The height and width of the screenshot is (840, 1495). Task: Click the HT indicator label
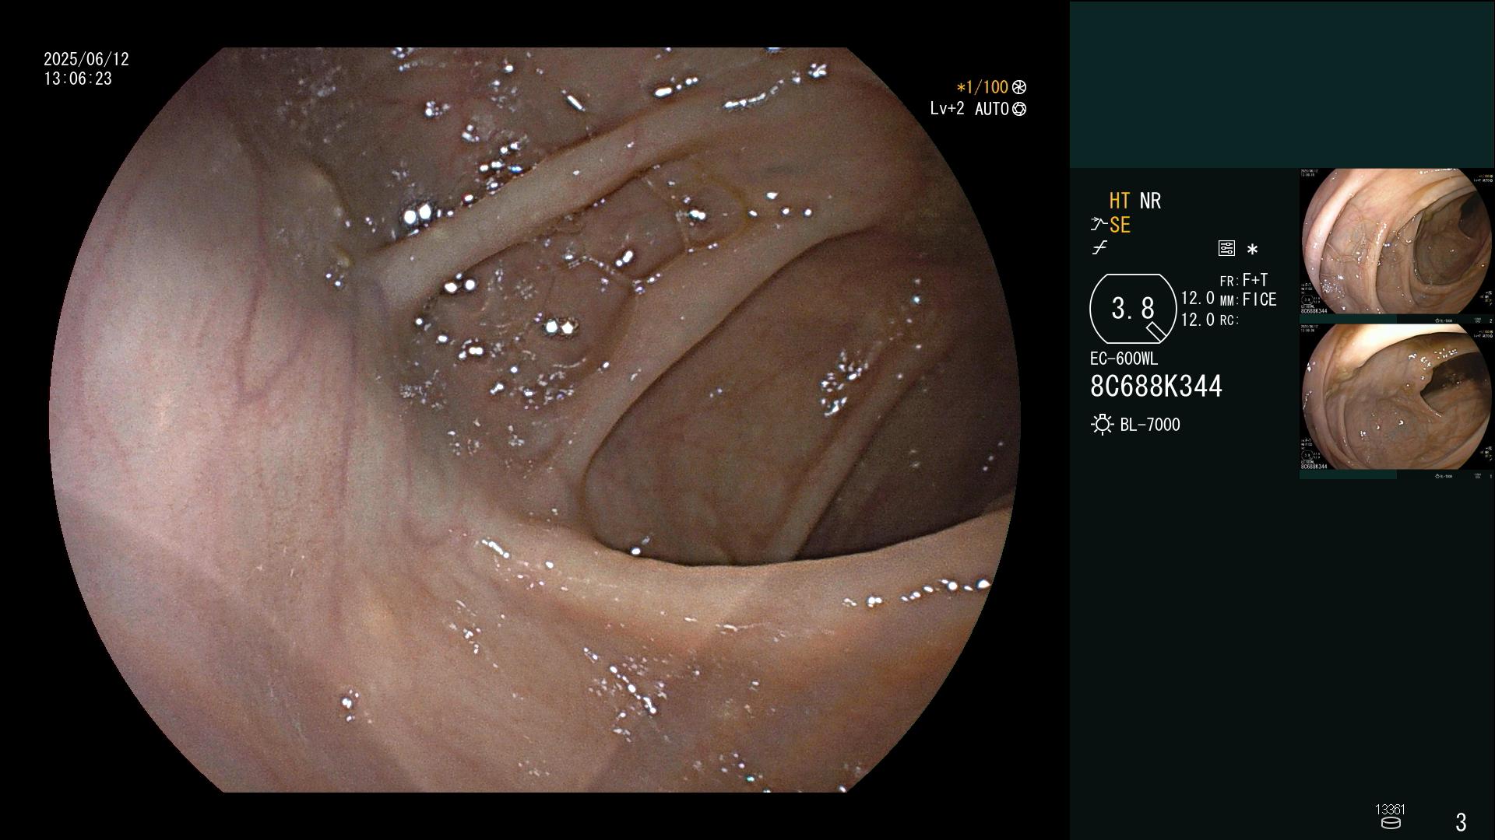[x=1120, y=201]
